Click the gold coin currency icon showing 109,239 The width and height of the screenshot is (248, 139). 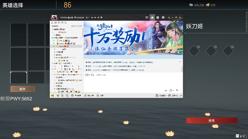(x=191, y=5)
